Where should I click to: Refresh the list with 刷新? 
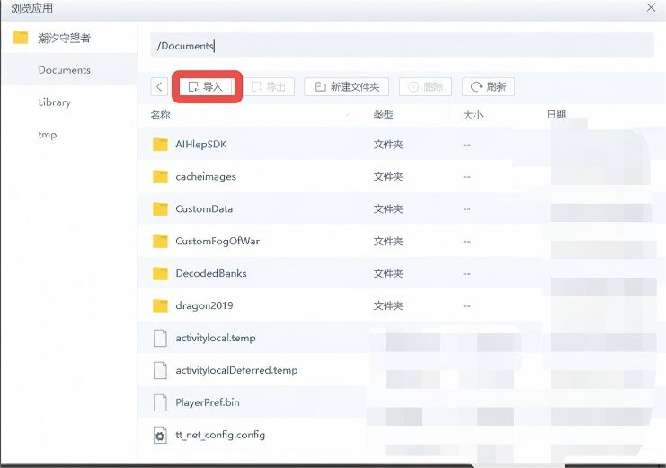(488, 86)
